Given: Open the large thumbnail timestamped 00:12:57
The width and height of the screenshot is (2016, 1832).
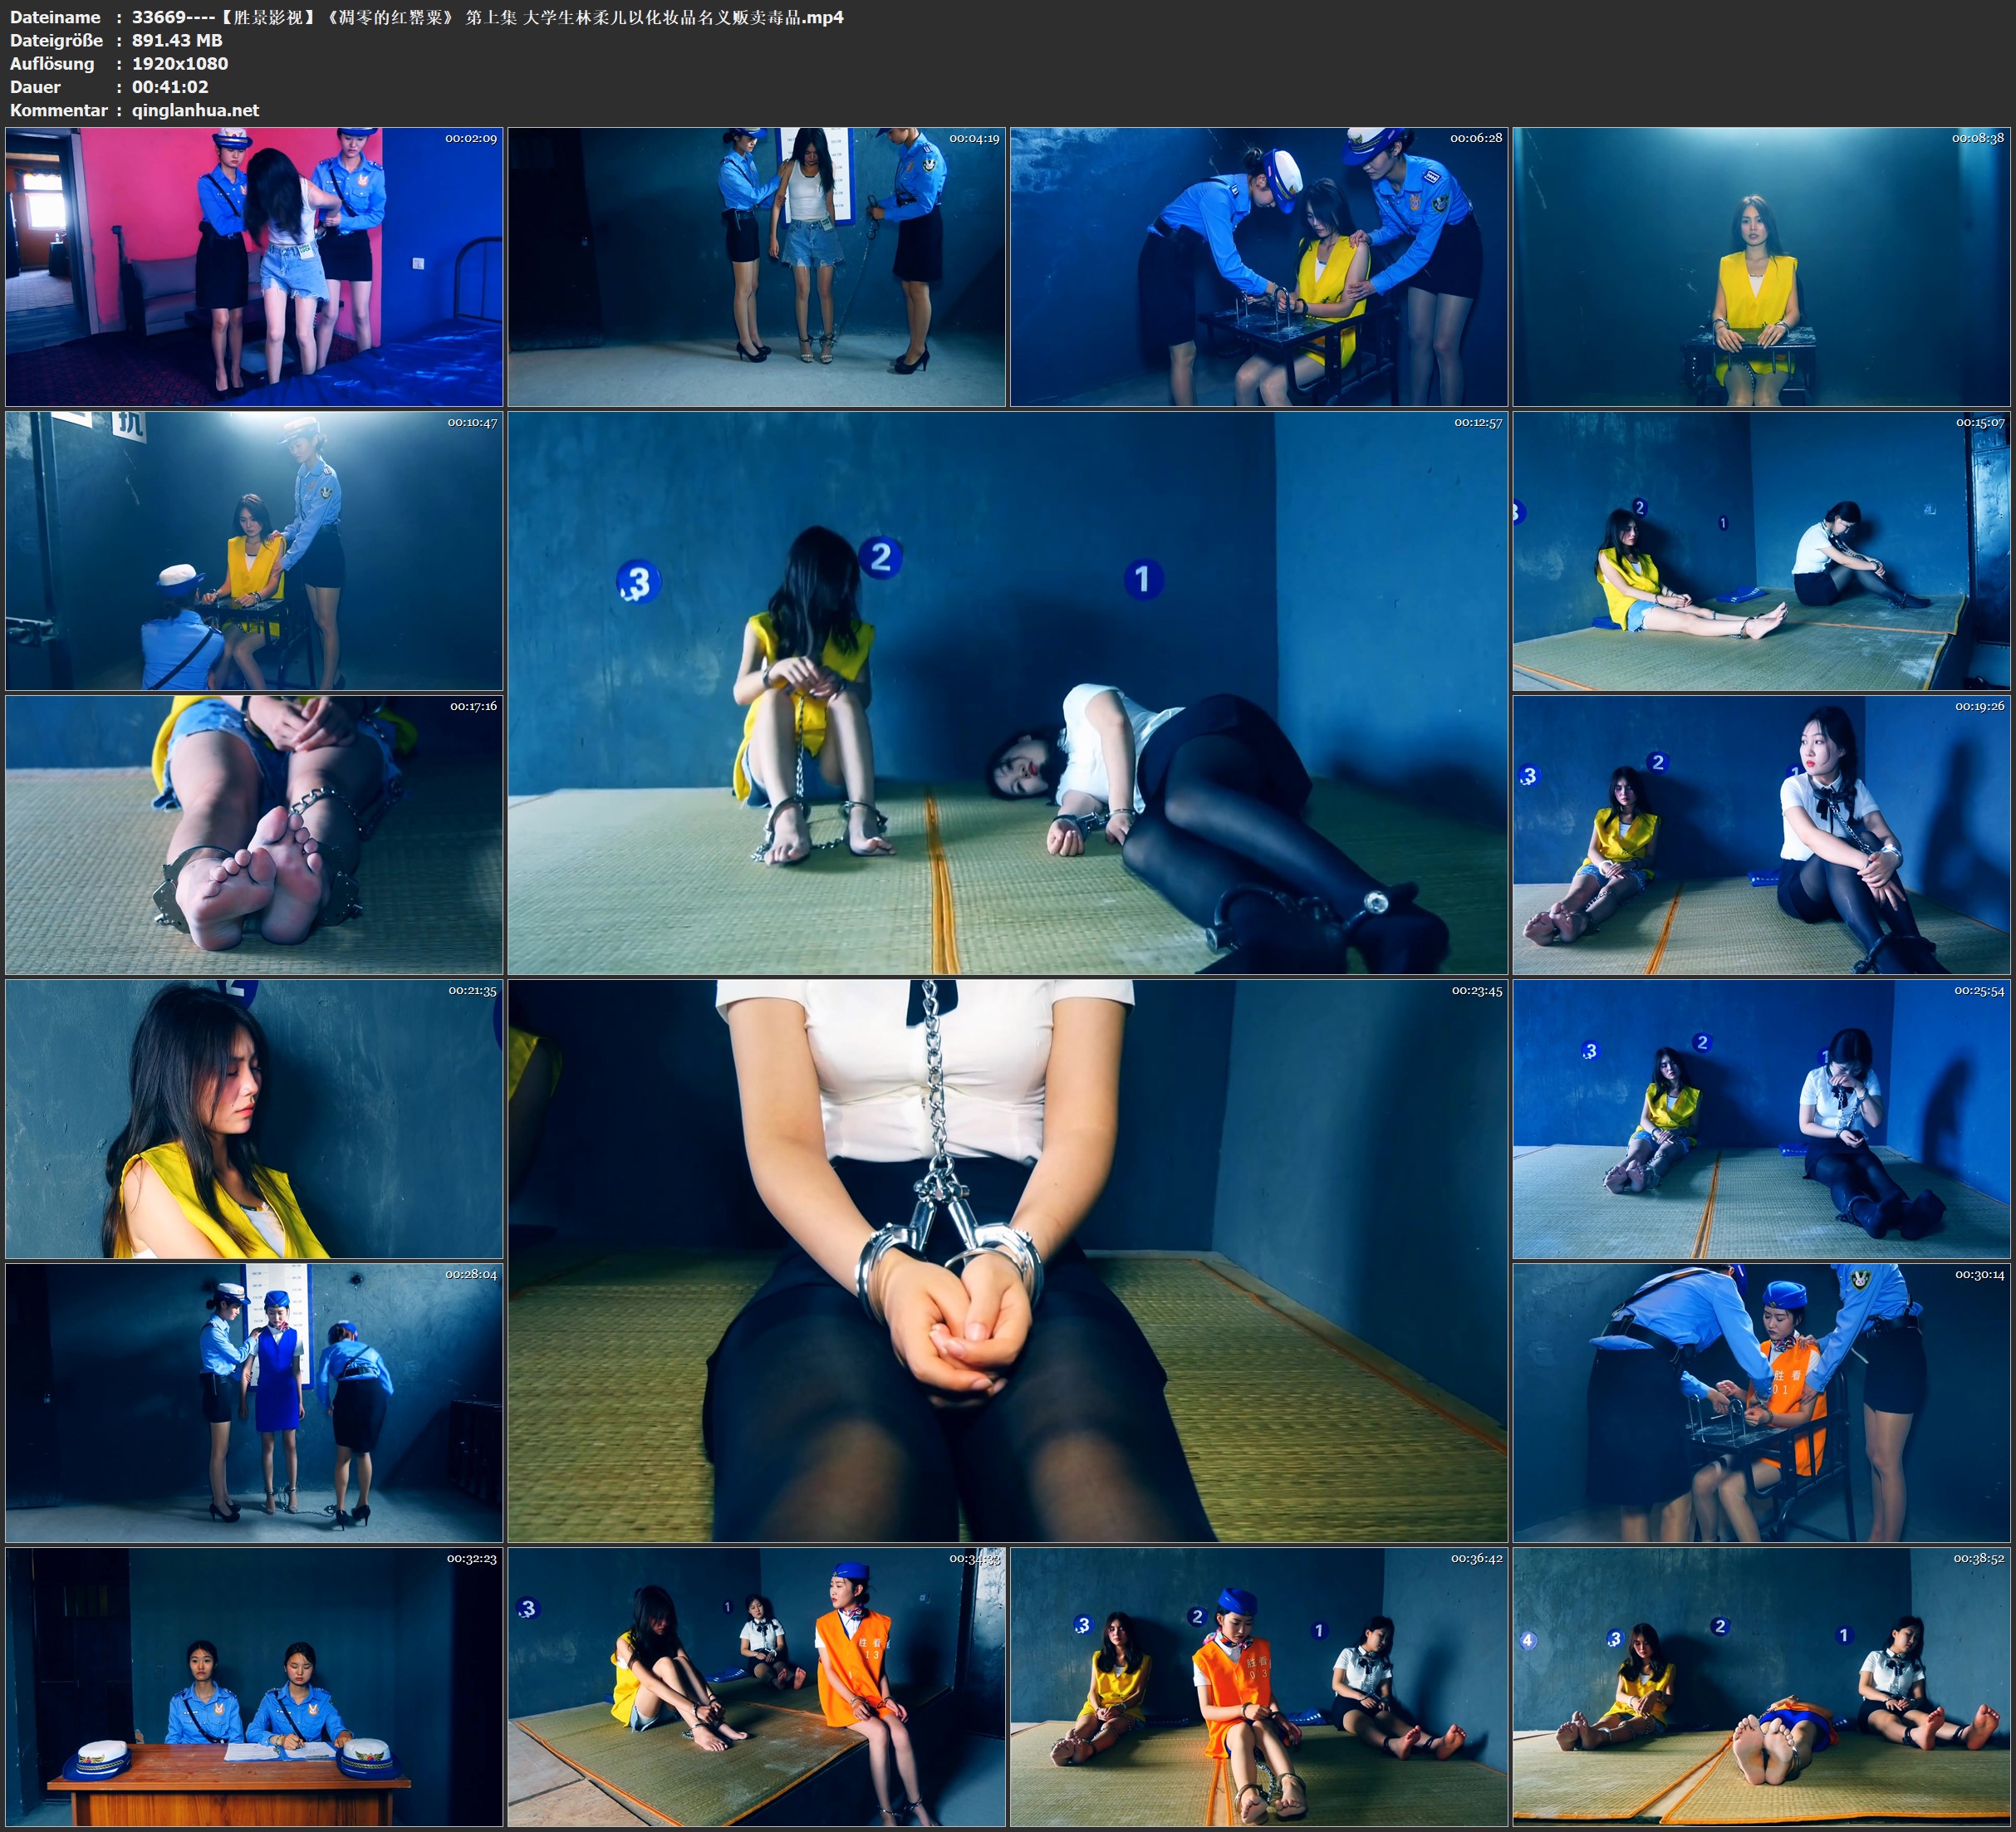Looking at the screenshot, I should coord(1007,692).
